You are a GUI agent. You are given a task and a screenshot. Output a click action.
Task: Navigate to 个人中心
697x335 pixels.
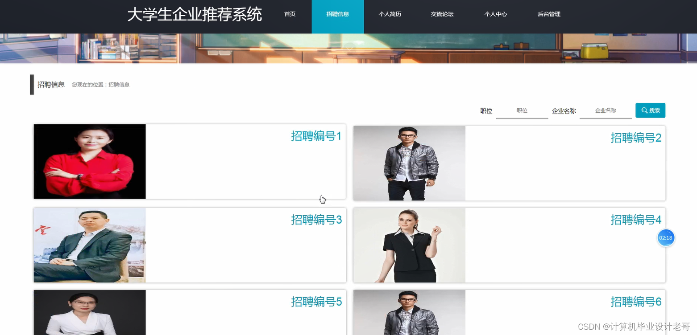tap(496, 14)
